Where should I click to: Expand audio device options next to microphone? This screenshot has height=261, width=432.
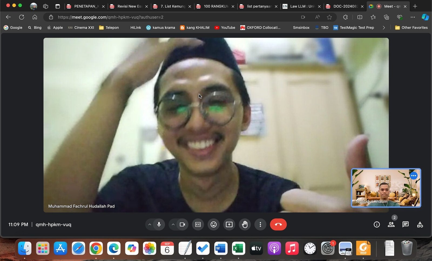(150, 224)
